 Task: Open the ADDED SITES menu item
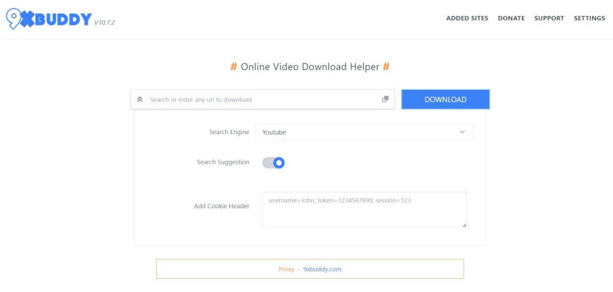pos(467,19)
